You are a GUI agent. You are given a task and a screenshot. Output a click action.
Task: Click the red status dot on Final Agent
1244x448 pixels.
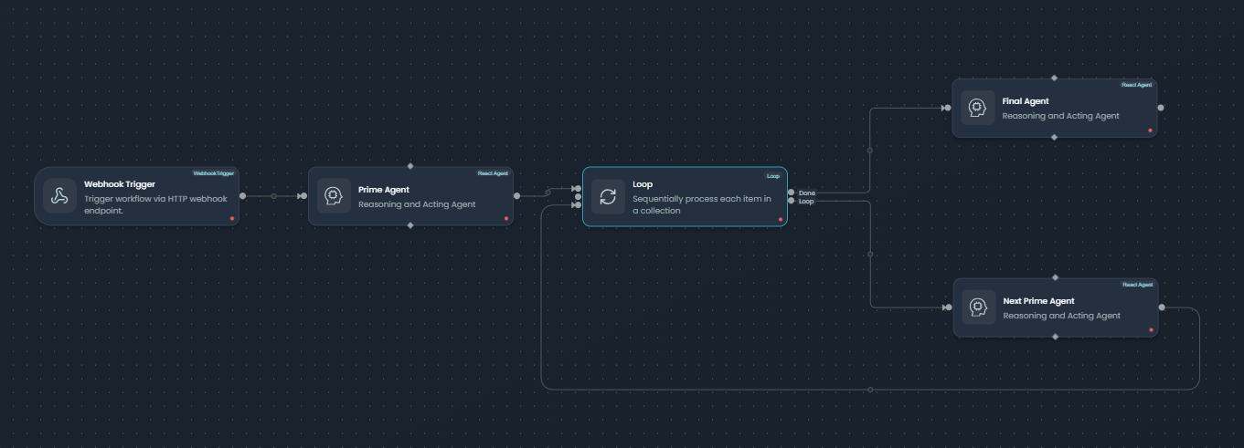(x=1150, y=130)
